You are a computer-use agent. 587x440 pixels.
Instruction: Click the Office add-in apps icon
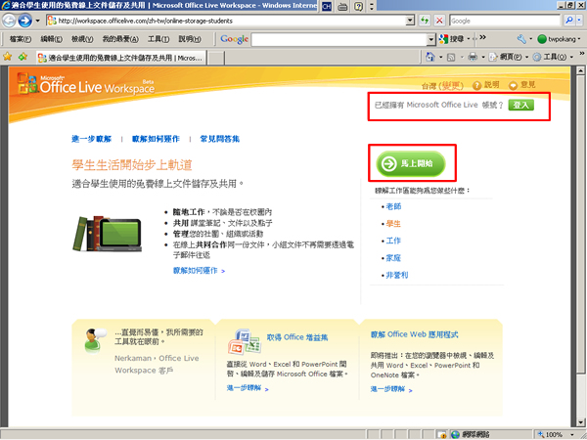pos(244,341)
